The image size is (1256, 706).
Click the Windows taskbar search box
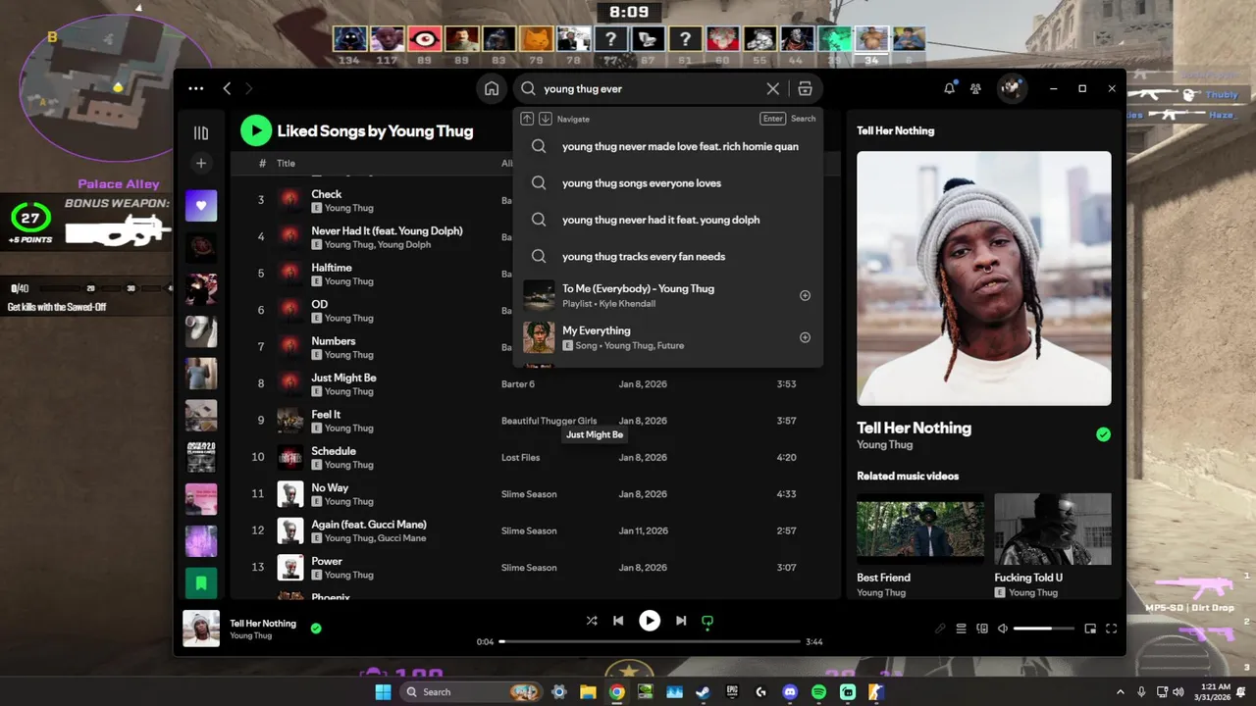pos(471,691)
